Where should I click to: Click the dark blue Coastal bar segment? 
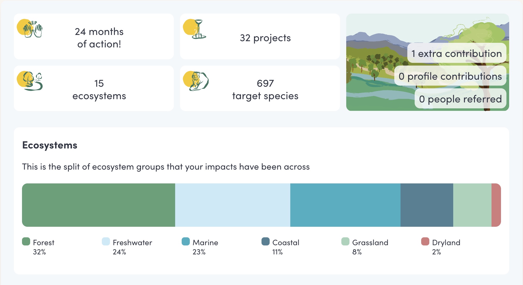427,205
